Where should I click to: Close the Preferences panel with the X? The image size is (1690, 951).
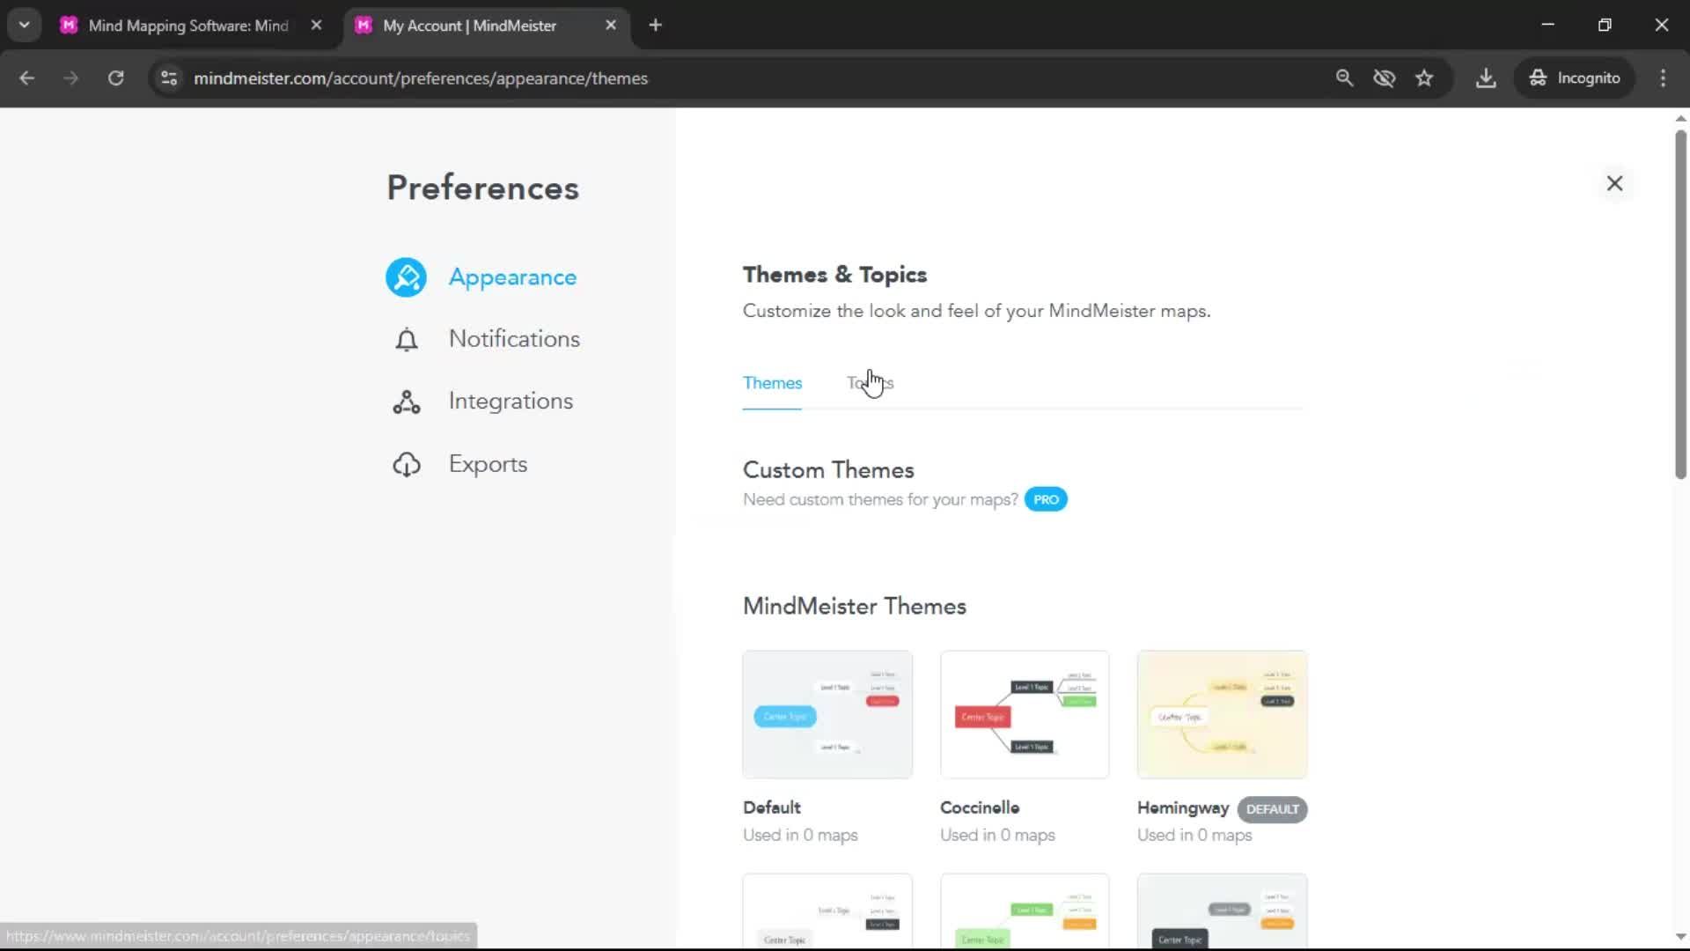pos(1614,183)
